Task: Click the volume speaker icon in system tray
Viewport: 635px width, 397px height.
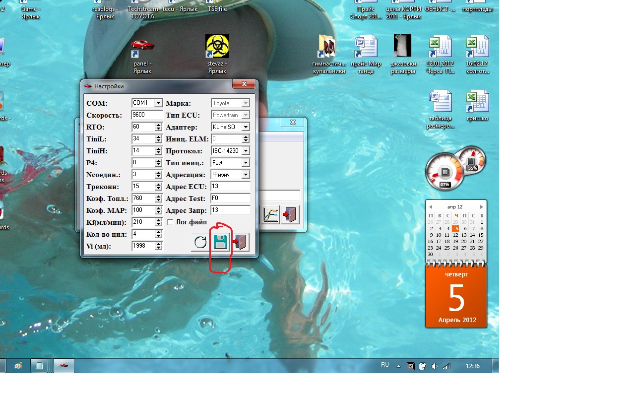Action: pos(435,366)
